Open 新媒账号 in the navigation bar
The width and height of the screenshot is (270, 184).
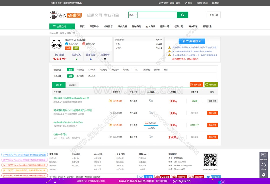click(x=108, y=26)
